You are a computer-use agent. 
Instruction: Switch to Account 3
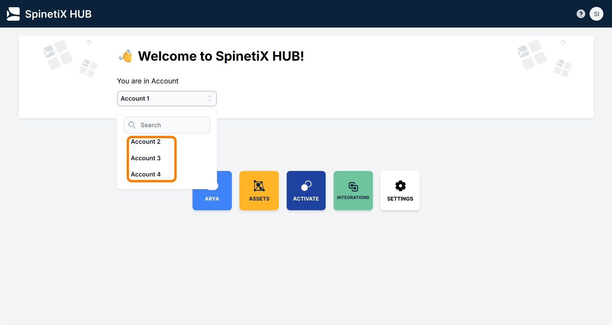pyautogui.click(x=146, y=158)
